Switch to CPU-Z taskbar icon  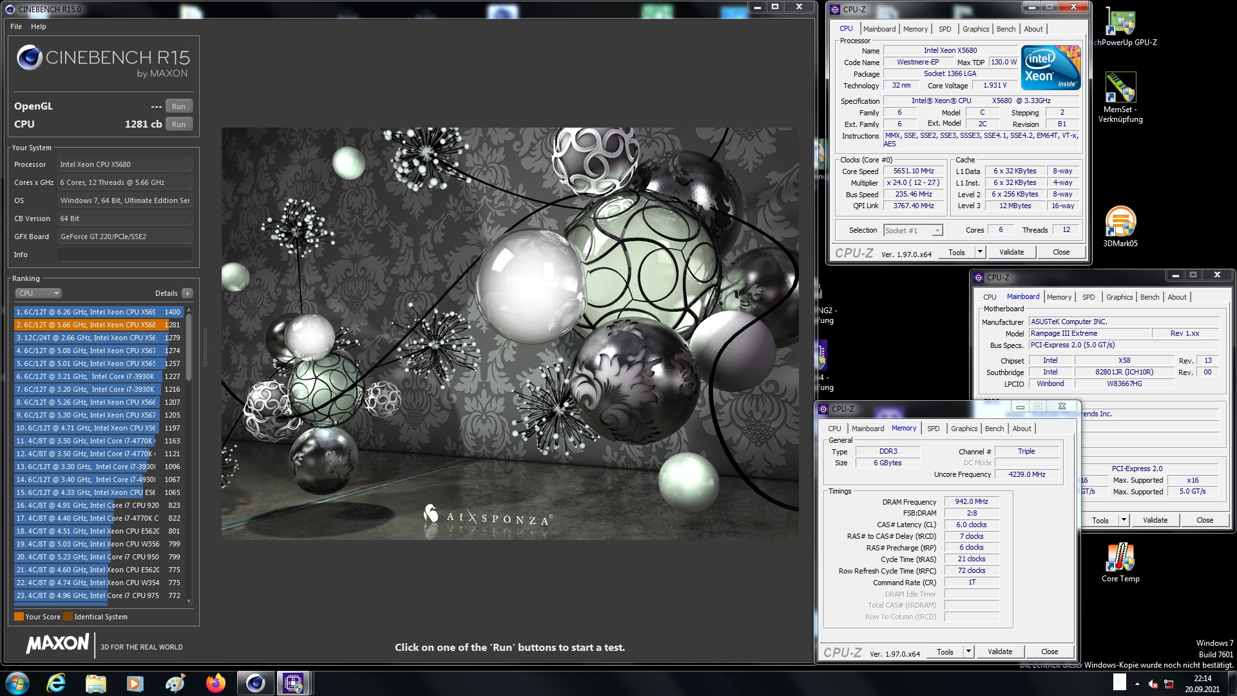point(294,683)
